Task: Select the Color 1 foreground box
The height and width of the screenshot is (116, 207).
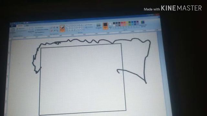Action: tap(105, 26)
